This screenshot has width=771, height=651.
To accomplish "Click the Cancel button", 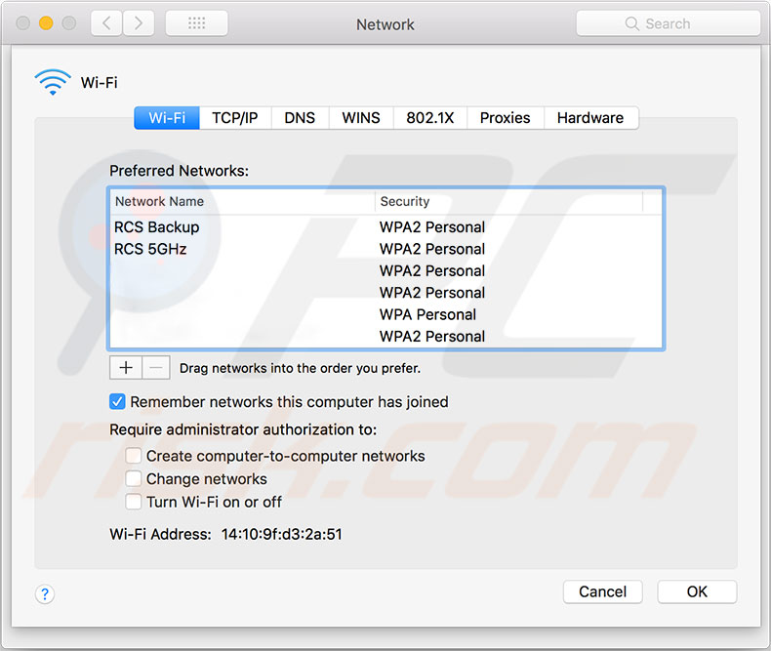I will (x=603, y=591).
